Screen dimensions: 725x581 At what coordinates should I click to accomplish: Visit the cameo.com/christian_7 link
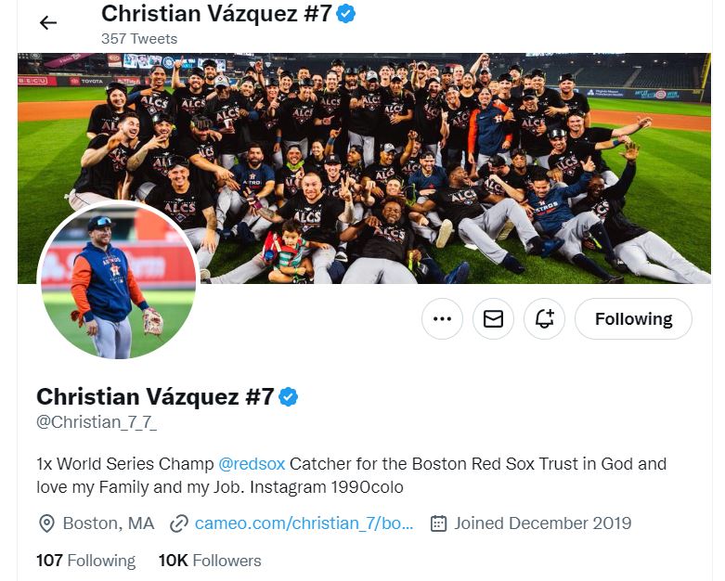point(304,523)
